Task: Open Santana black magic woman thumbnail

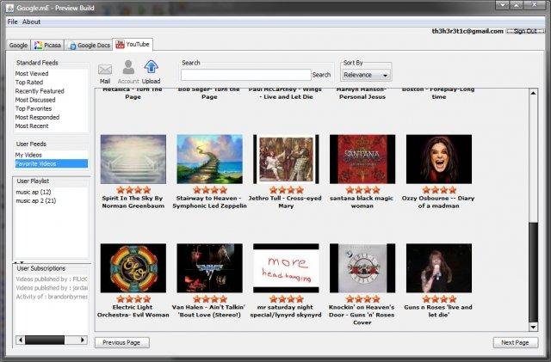Action: pyautogui.click(x=362, y=159)
